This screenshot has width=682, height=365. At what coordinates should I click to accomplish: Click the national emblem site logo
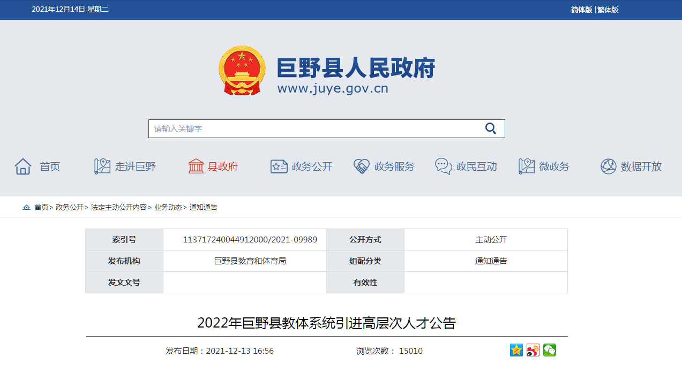242,71
